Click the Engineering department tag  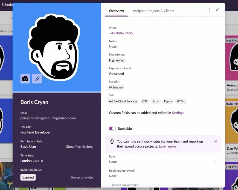tap(117, 60)
